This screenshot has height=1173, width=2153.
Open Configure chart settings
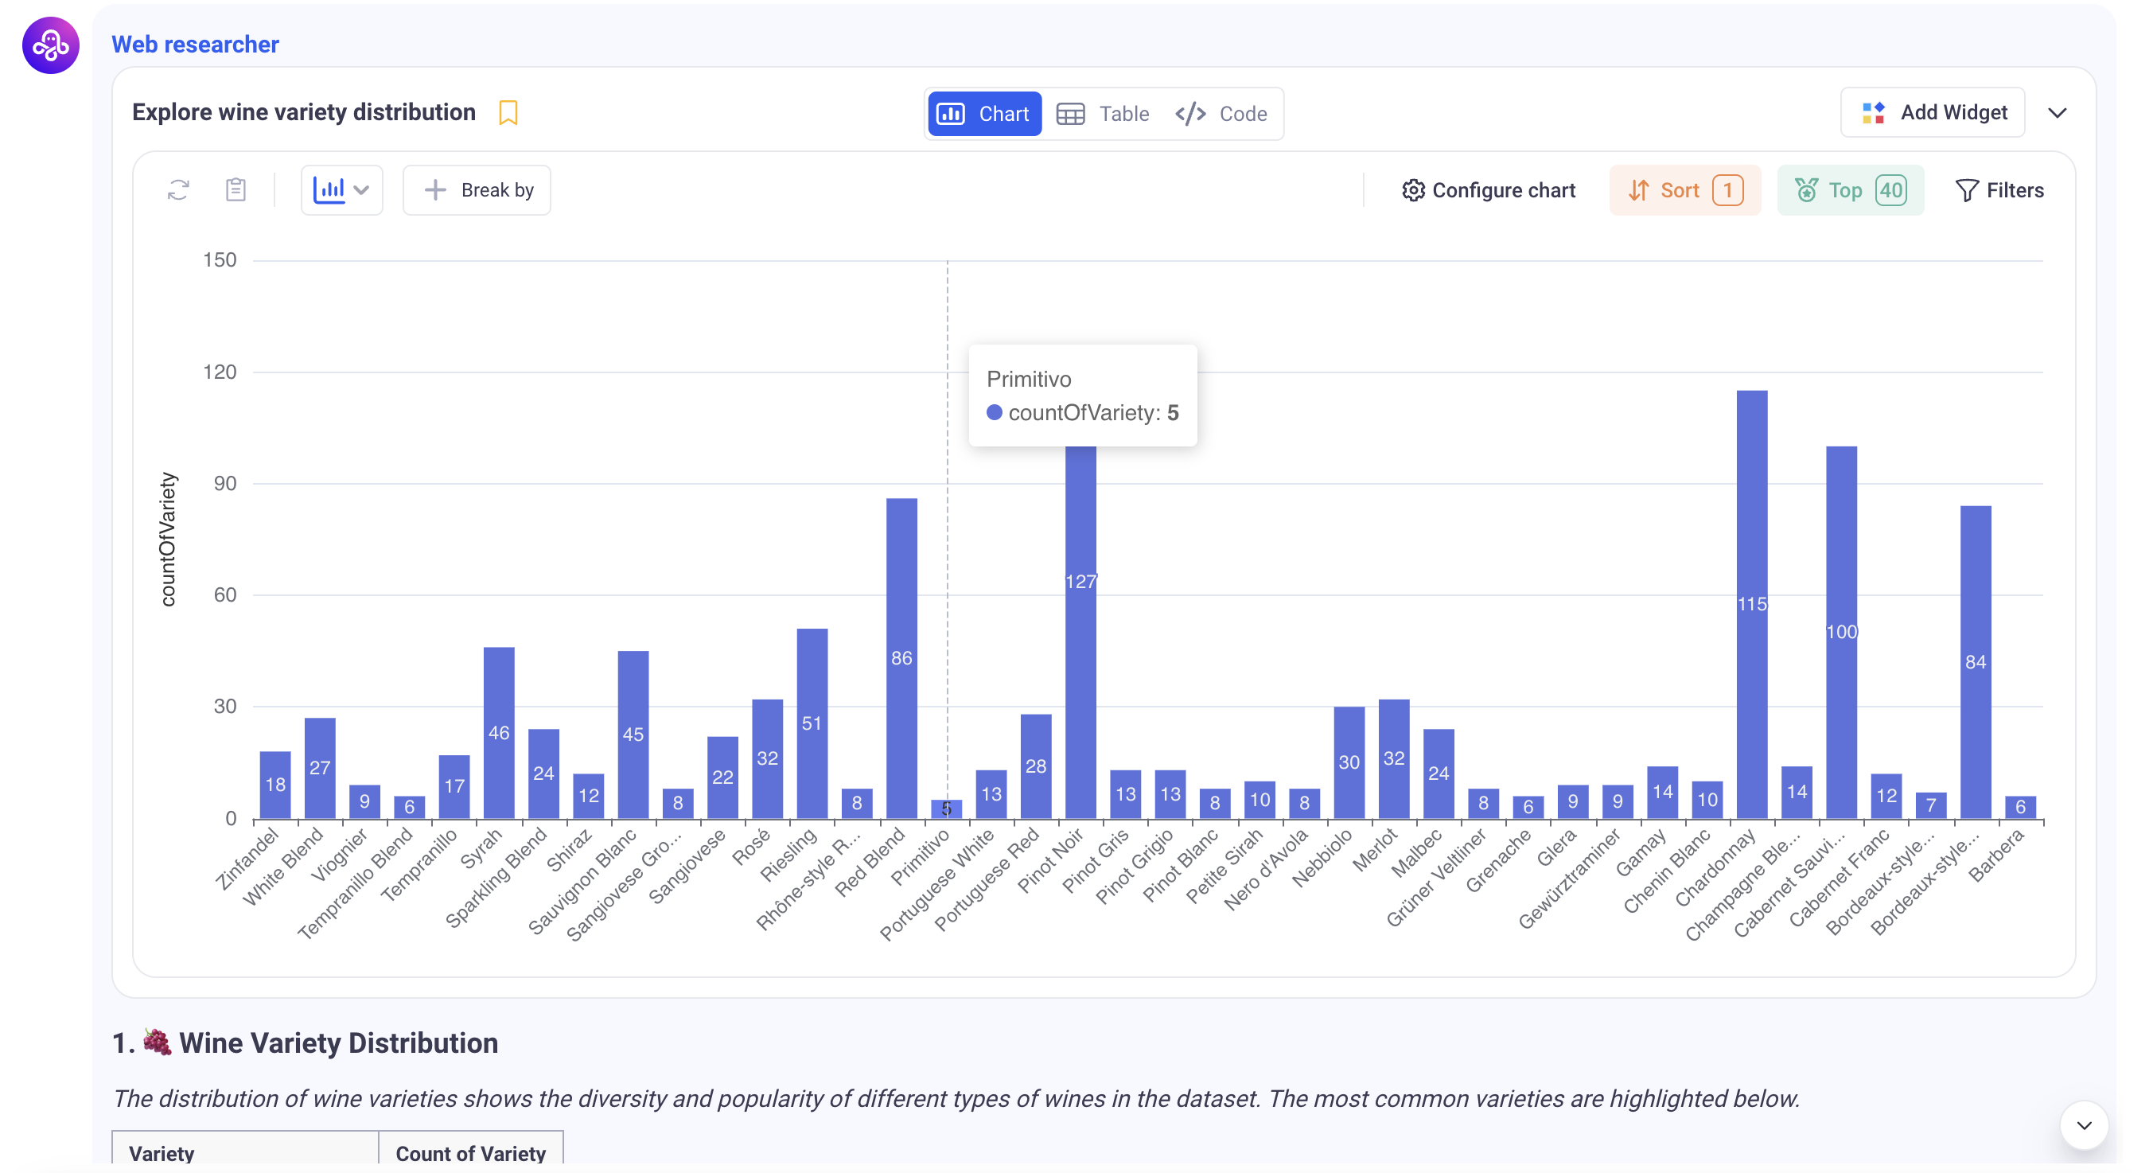[1489, 189]
